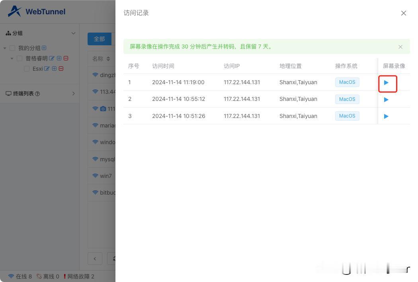Delete the 普格睿明 group
The image size is (418, 282).
(66, 58)
